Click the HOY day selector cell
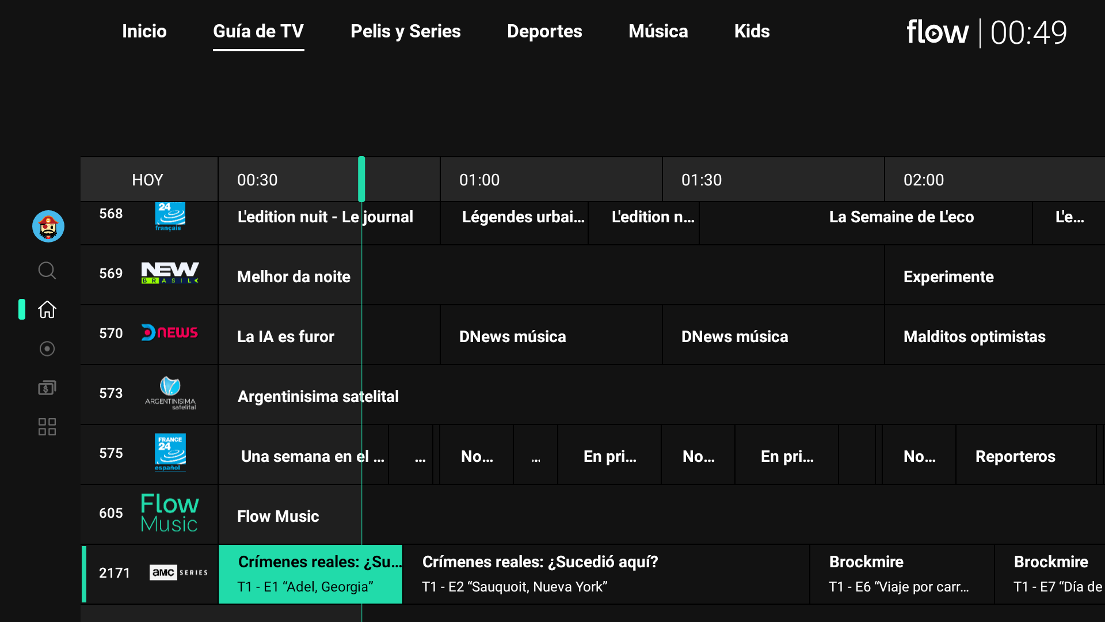Screen dimensions: 1105x622 [148, 180]
